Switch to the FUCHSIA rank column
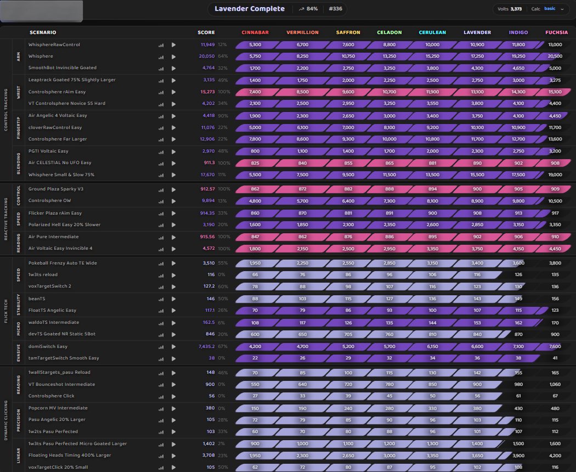The height and width of the screenshot is (472, 576). pyautogui.click(x=557, y=32)
